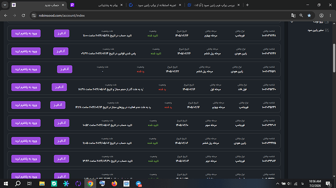Open the Chrome profile avatar
Viewport: 336px width, 188px height.
[321, 16]
